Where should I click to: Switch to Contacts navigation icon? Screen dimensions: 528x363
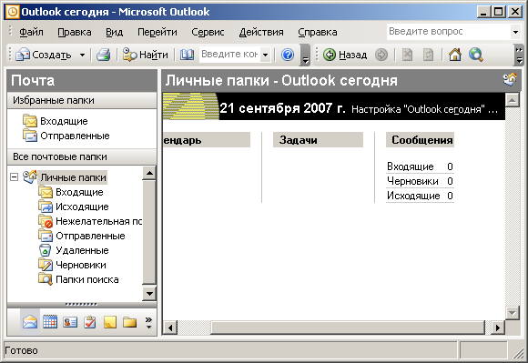coord(70,322)
